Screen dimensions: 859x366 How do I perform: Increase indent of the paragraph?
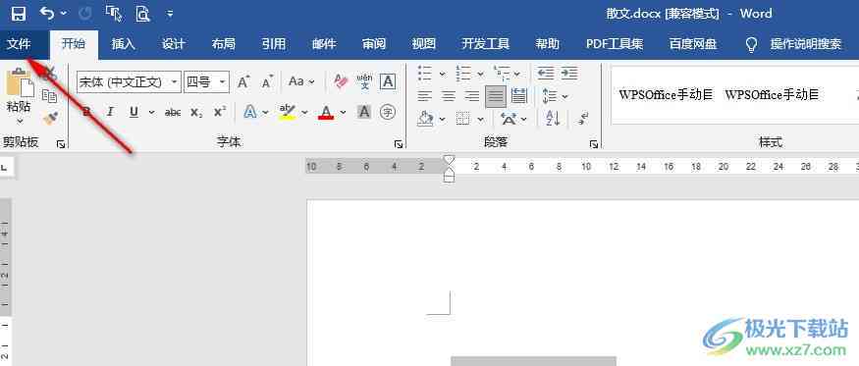[x=569, y=73]
